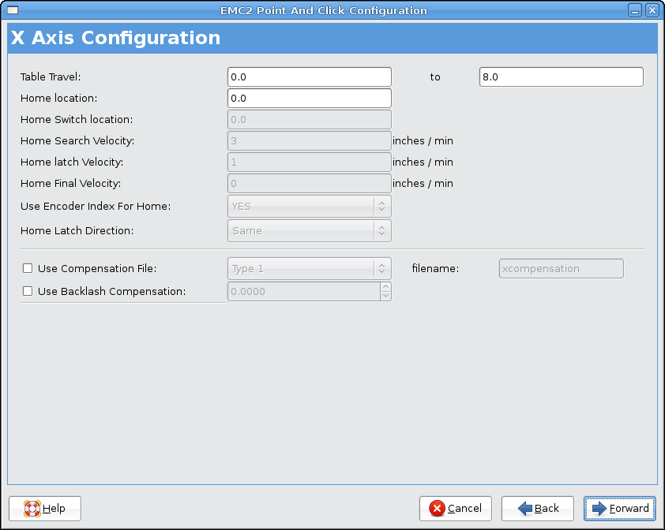Click Home Final Velocity field
The width and height of the screenshot is (665, 530).
(x=309, y=184)
